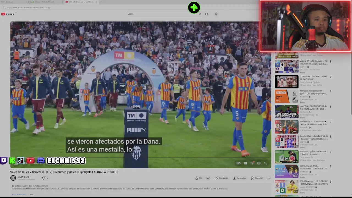Click the Compartir share button
The width and height of the screenshot is (352, 198).
(221, 178)
